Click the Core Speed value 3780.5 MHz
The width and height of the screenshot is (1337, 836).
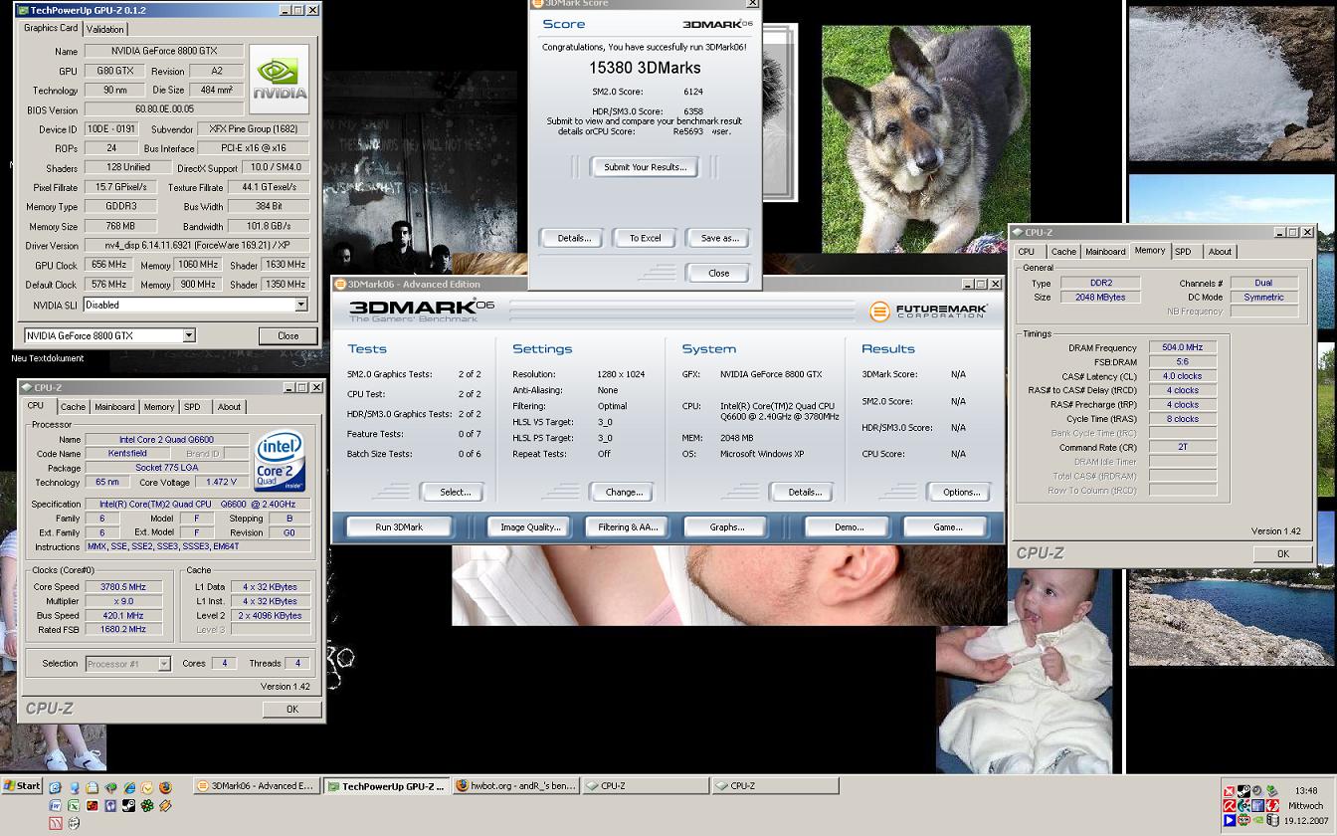click(x=123, y=587)
